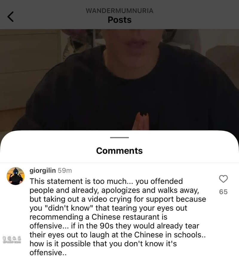Screen dimensions: 239x258
Task: Like giorgilin's comment with the heart
Action: tap(223, 179)
